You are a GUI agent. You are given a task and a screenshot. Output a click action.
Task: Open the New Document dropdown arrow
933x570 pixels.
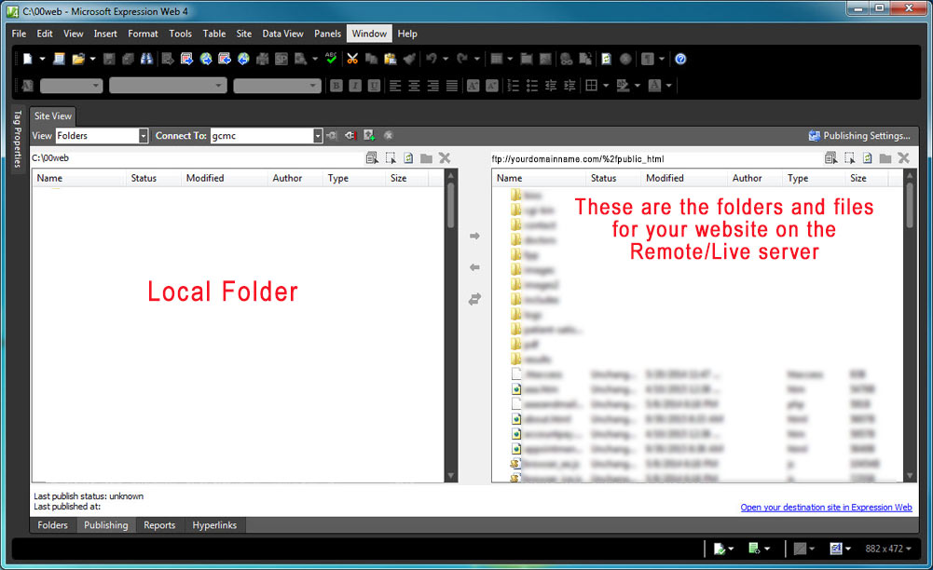pos(42,59)
